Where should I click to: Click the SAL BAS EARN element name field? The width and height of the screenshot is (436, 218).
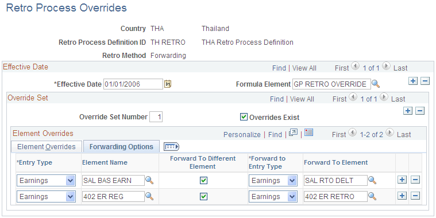click(113, 181)
